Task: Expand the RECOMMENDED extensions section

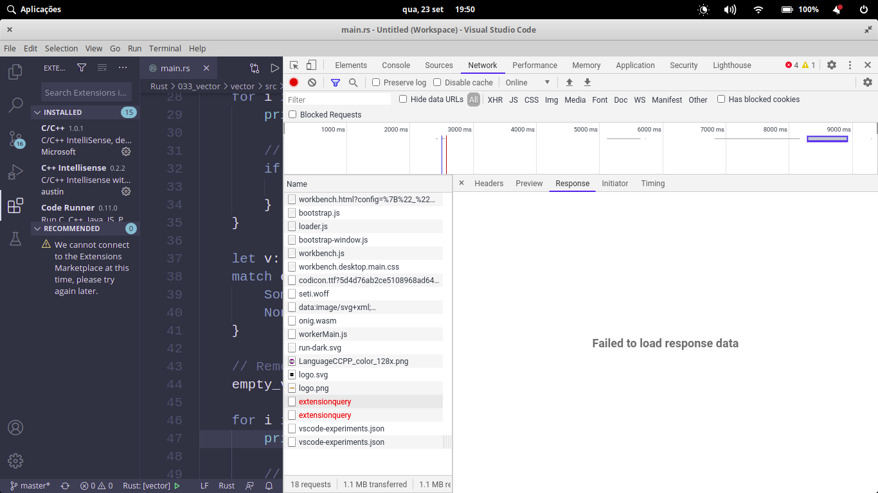Action: 37,229
